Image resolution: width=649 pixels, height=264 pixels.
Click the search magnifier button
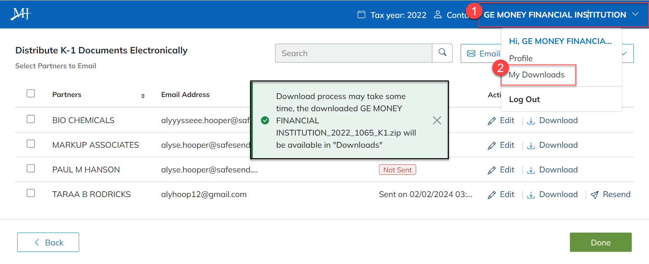tap(442, 53)
